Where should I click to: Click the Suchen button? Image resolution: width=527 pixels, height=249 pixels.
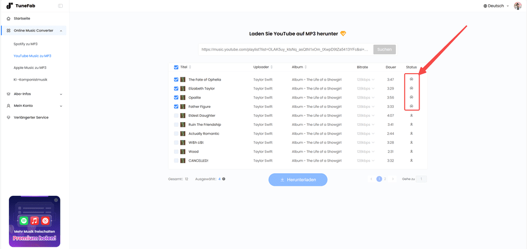384,49
